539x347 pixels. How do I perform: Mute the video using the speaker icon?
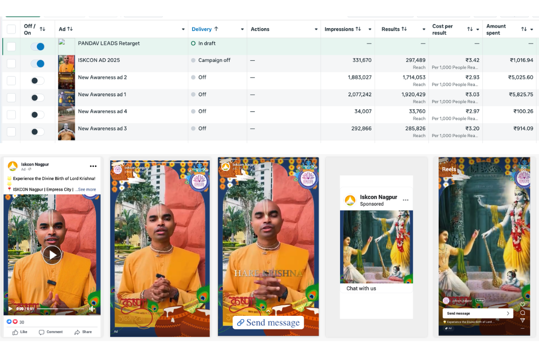click(92, 309)
